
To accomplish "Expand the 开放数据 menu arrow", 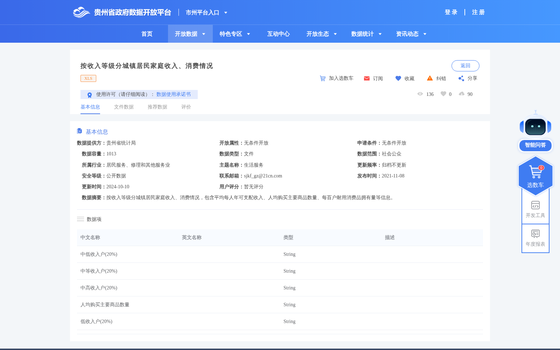I will (204, 34).
